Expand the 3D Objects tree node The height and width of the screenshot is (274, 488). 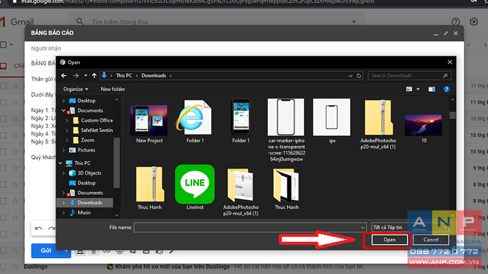click(64, 173)
